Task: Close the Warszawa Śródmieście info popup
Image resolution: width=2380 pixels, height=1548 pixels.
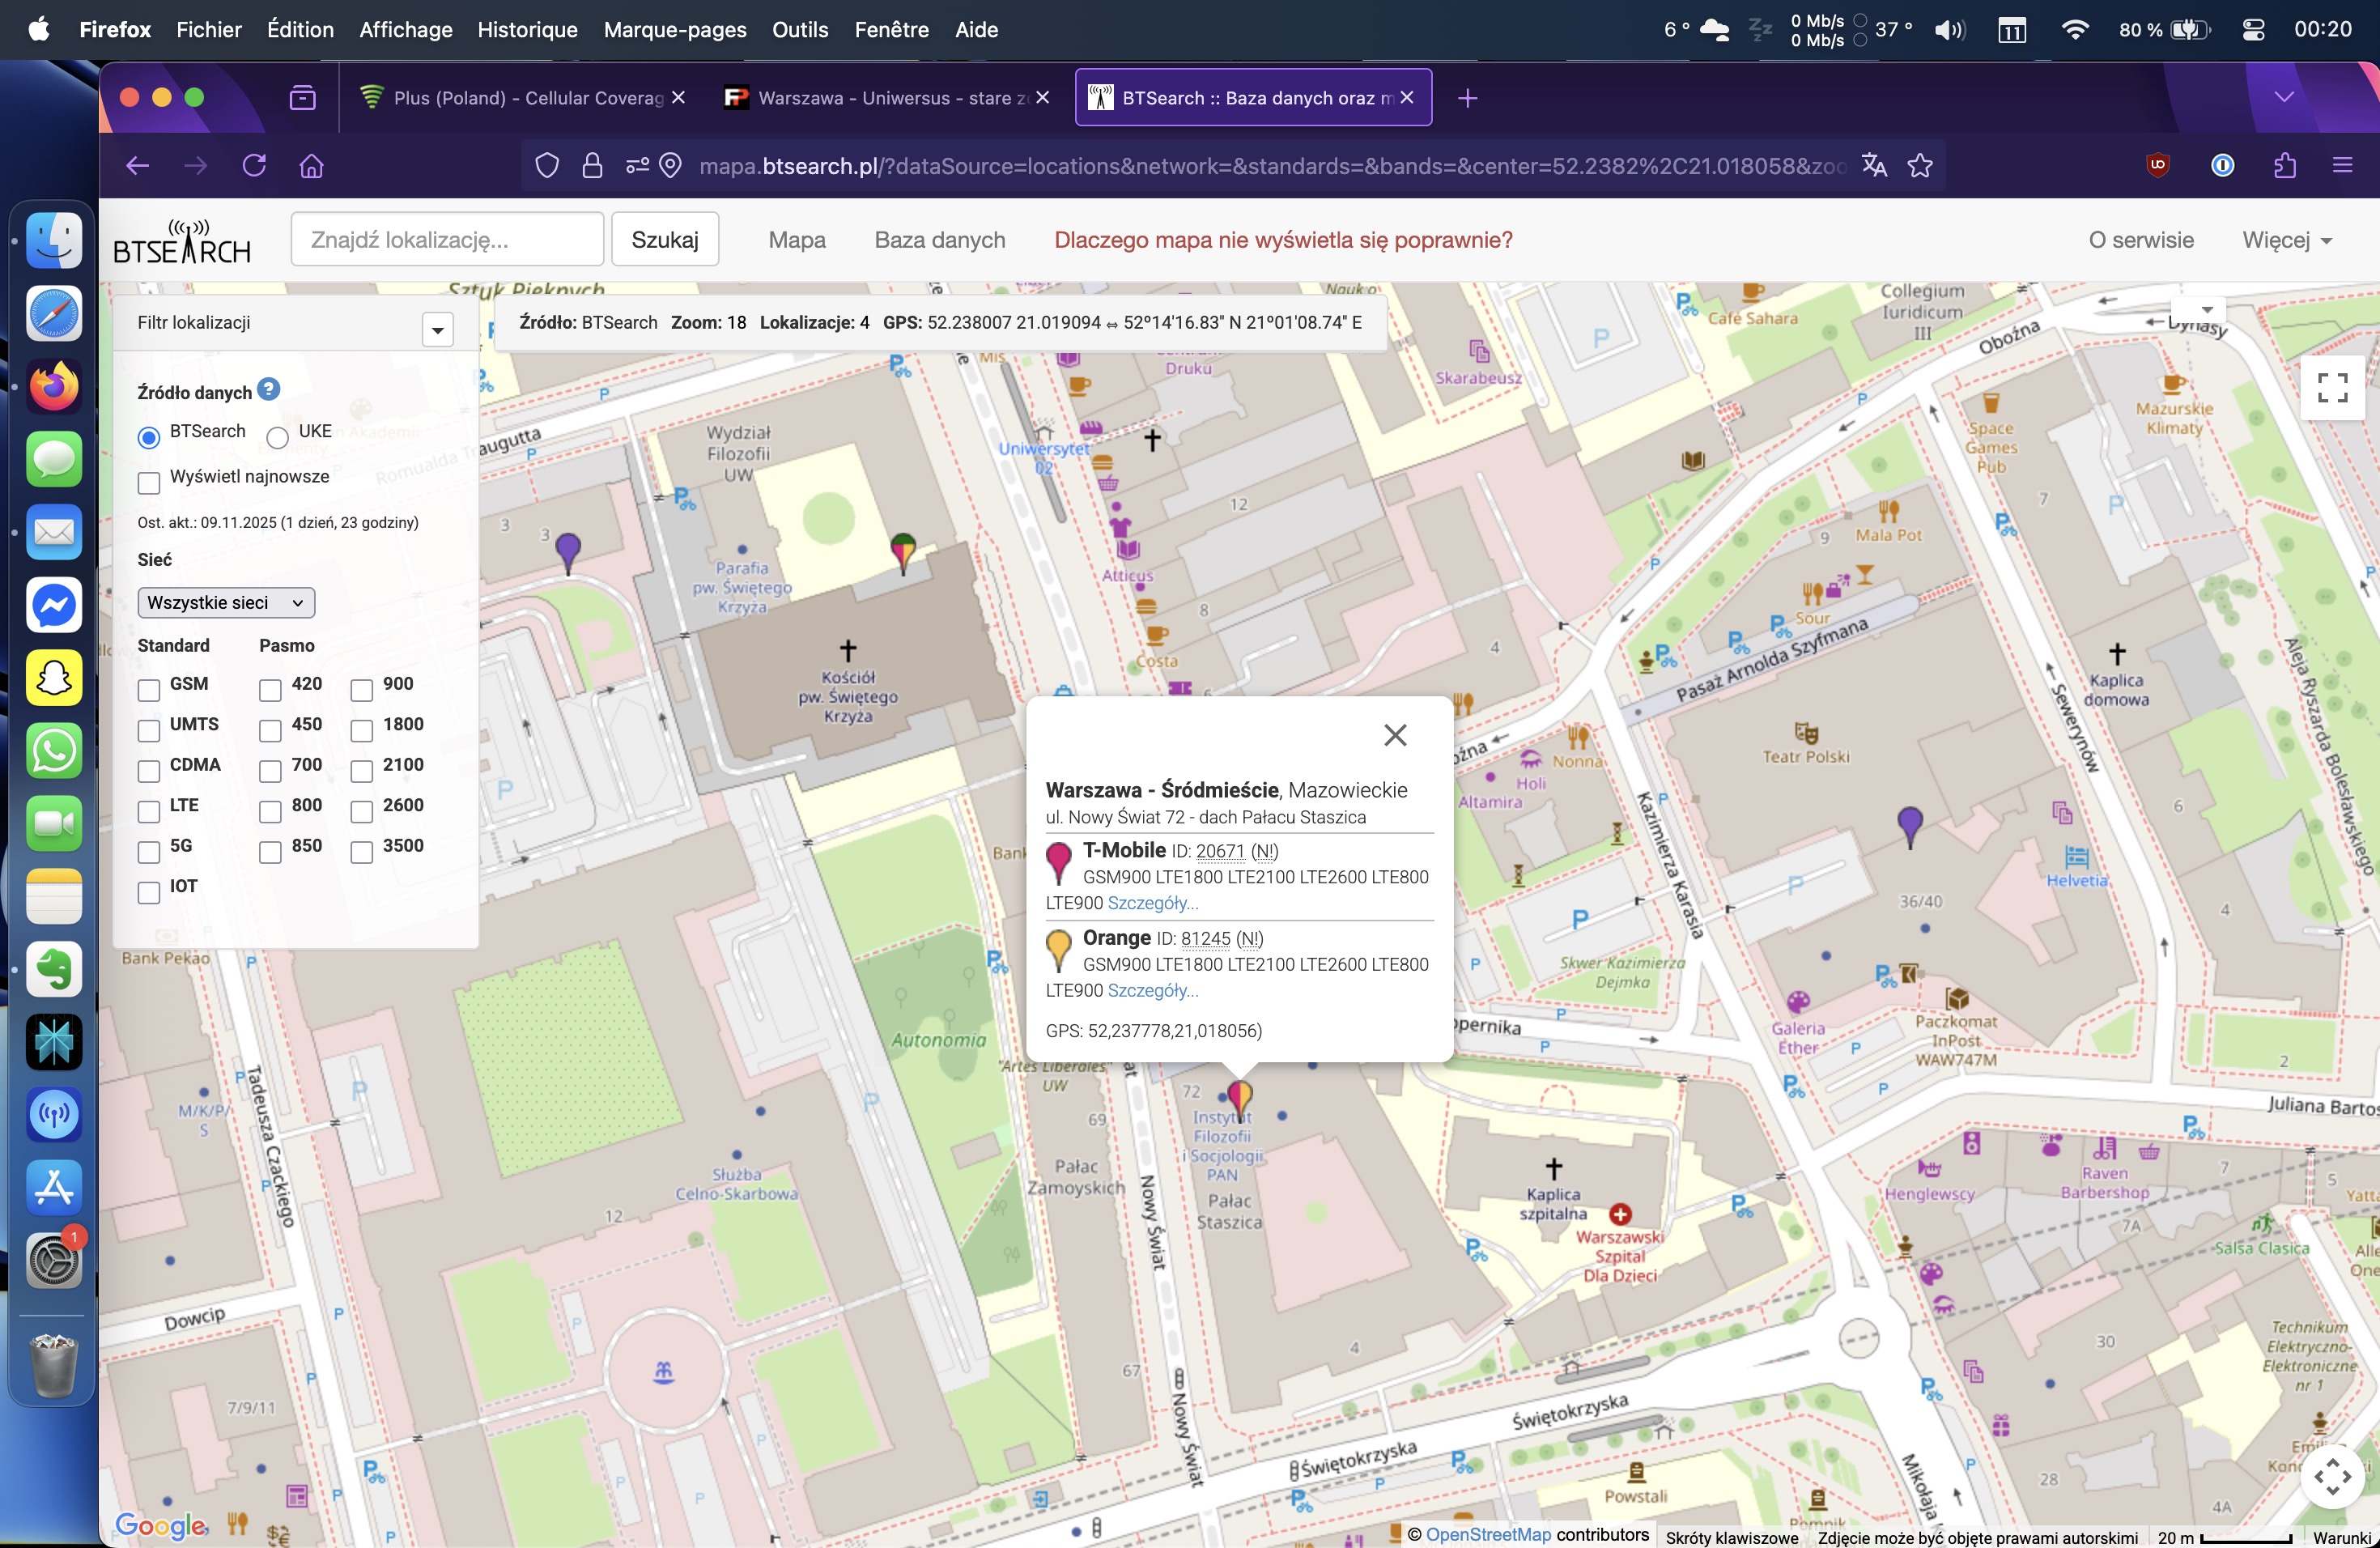Action: point(1394,735)
